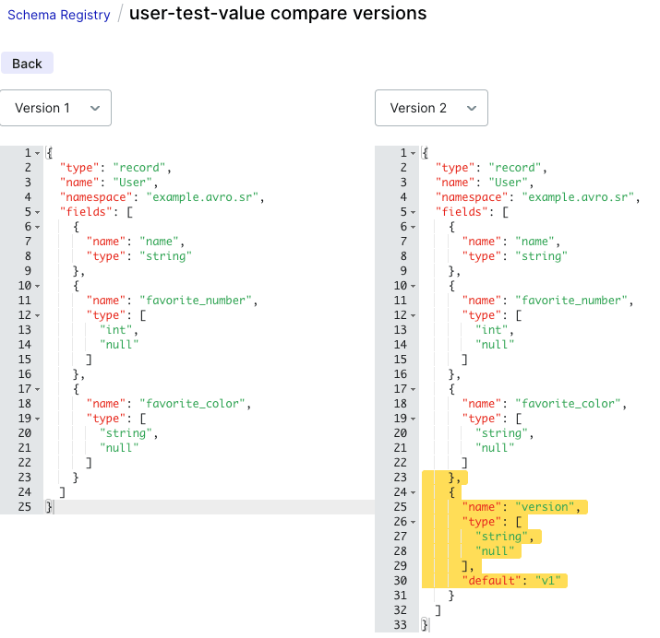Click the "default" key in Version 2
The image size is (660, 638).
492,581
